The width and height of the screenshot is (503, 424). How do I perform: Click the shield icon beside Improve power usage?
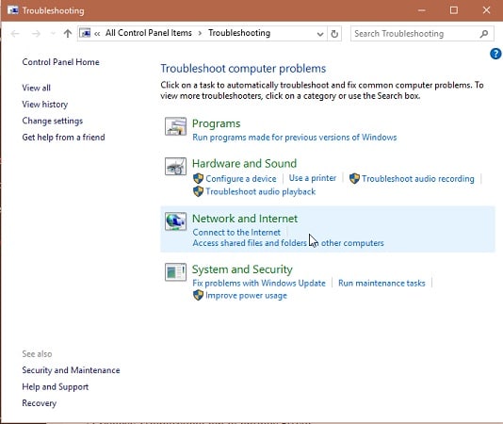[x=198, y=295]
